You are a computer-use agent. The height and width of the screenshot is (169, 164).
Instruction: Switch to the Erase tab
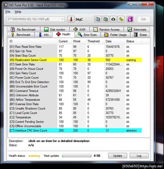coord(140,35)
